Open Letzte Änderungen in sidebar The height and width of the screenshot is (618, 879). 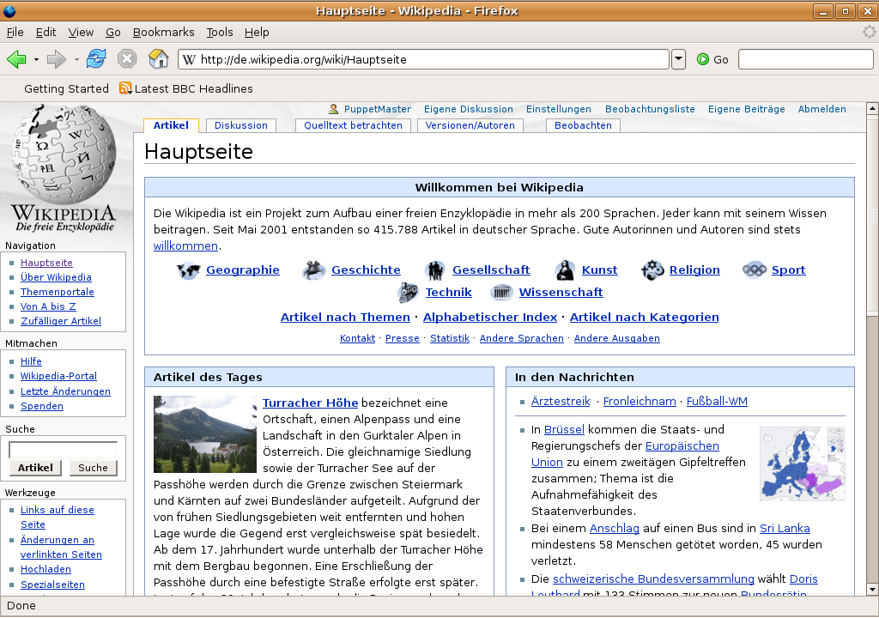(65, 391)
